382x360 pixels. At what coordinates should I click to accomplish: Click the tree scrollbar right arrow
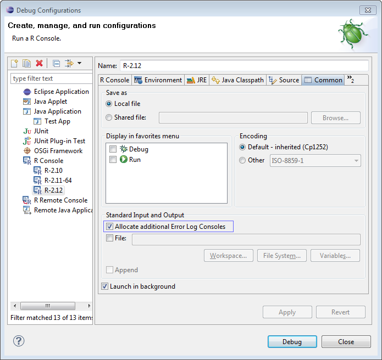(x=89, y=306)
